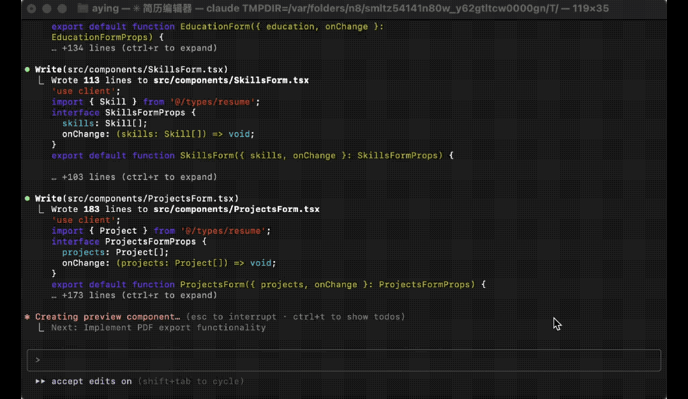This screenshot has width=688, height=399.
Task: Click the folder icon in the title bar
Action: tap(82, 9)
